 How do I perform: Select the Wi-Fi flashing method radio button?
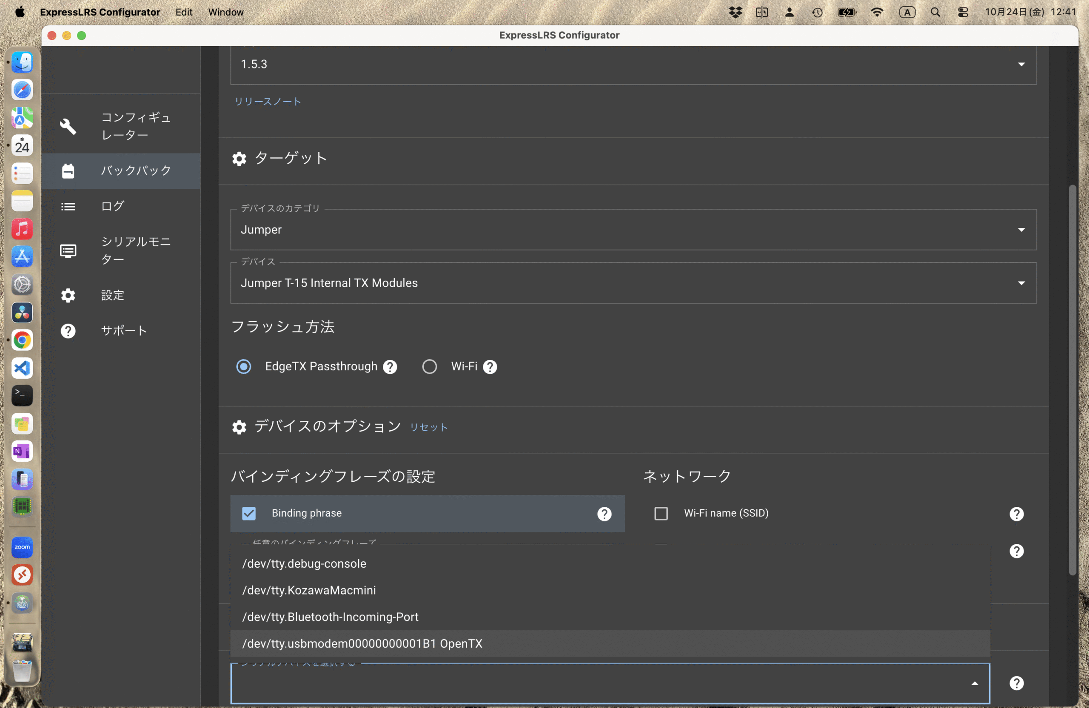tap(429, 367)
